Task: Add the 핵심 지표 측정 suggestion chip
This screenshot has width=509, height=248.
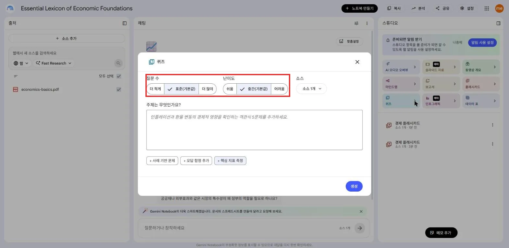Action: [x=230, y=160]
